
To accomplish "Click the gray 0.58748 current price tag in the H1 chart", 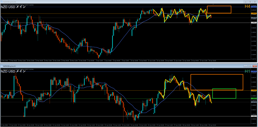I will pyautogui.click(x=253, y=102).
